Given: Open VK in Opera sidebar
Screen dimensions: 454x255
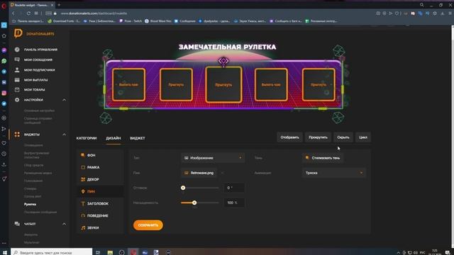Looking at the screenshot, I should (4, 82).
